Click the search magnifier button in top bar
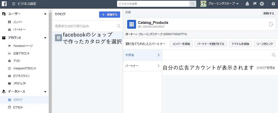 [x=193, y=4]
